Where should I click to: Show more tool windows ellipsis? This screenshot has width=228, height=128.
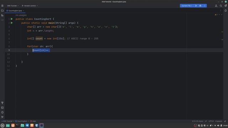point(2,20)
